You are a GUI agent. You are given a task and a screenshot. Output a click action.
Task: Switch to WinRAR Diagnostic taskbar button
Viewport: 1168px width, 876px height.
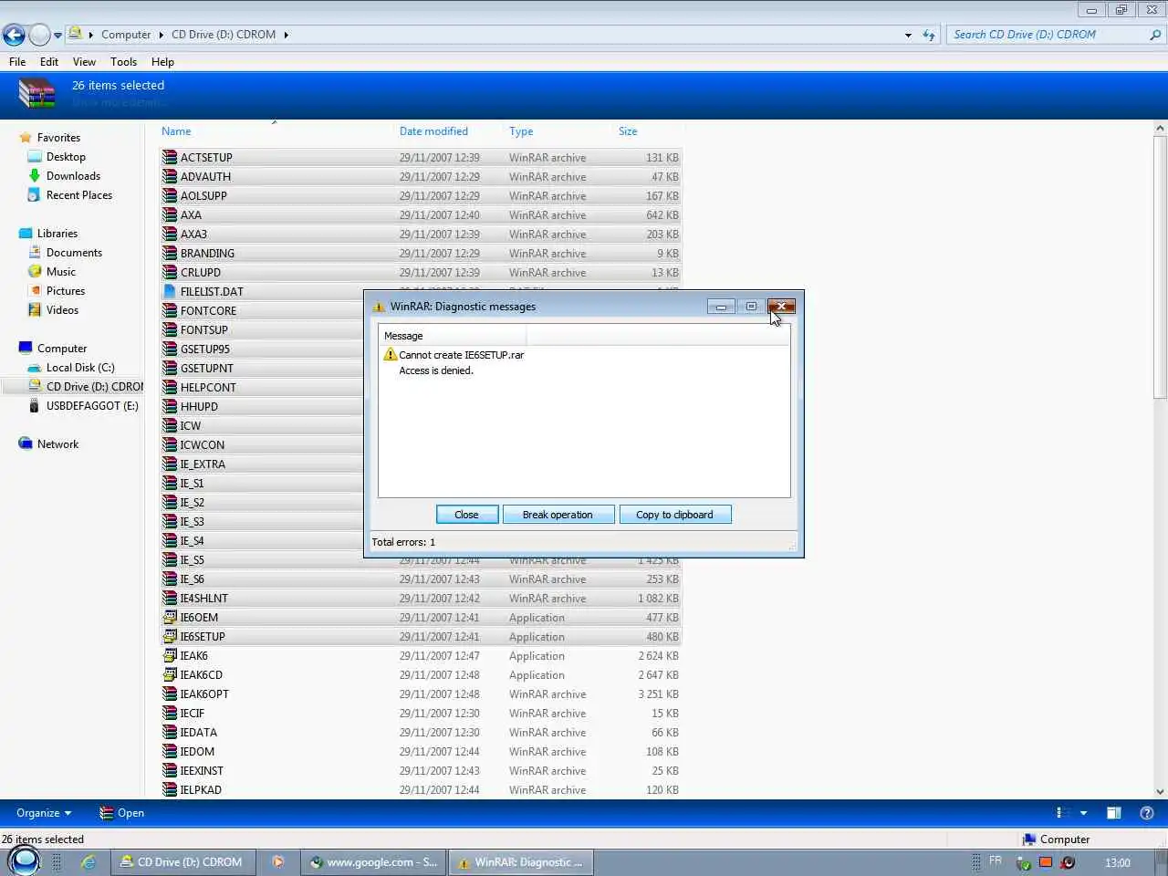[x=520, y=861]
